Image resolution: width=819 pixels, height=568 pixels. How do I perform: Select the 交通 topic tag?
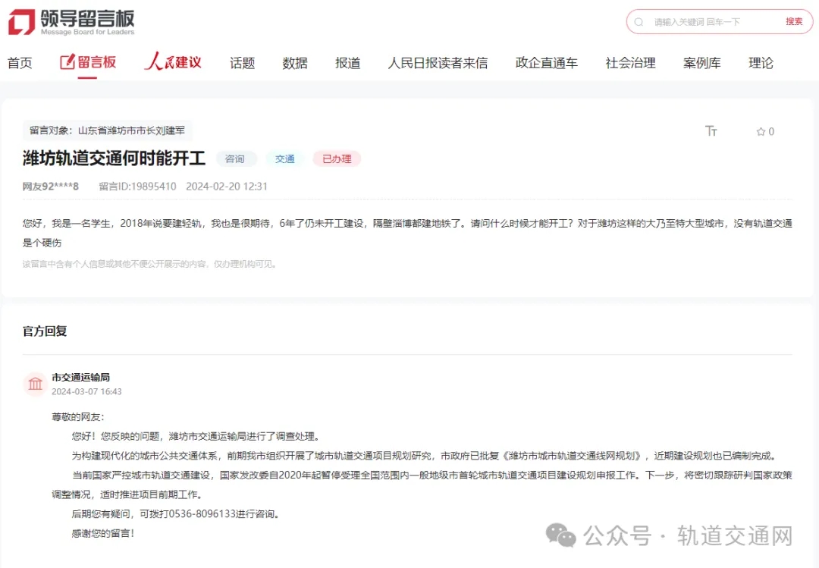[x=285, y=159]
